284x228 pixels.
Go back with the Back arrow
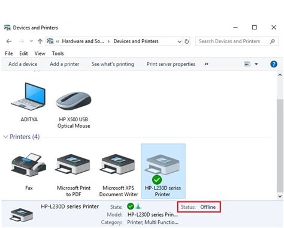pyautogui.click(x=9, y=41)
